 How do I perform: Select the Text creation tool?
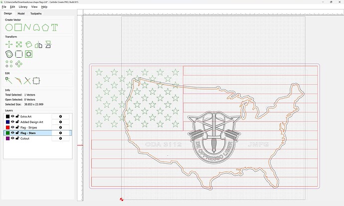[x=54, y=27]
